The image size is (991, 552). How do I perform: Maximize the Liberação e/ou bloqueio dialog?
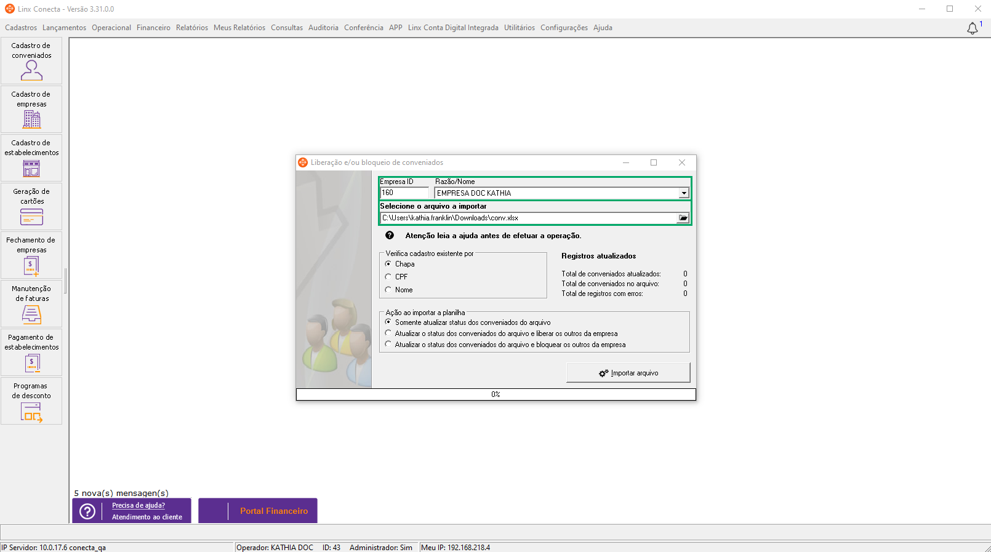(654, 162)
